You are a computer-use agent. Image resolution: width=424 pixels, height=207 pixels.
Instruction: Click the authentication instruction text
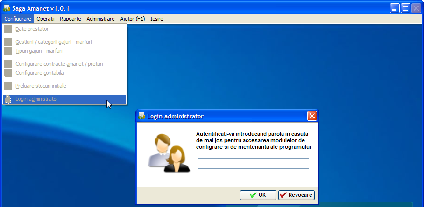pos(254,141)
